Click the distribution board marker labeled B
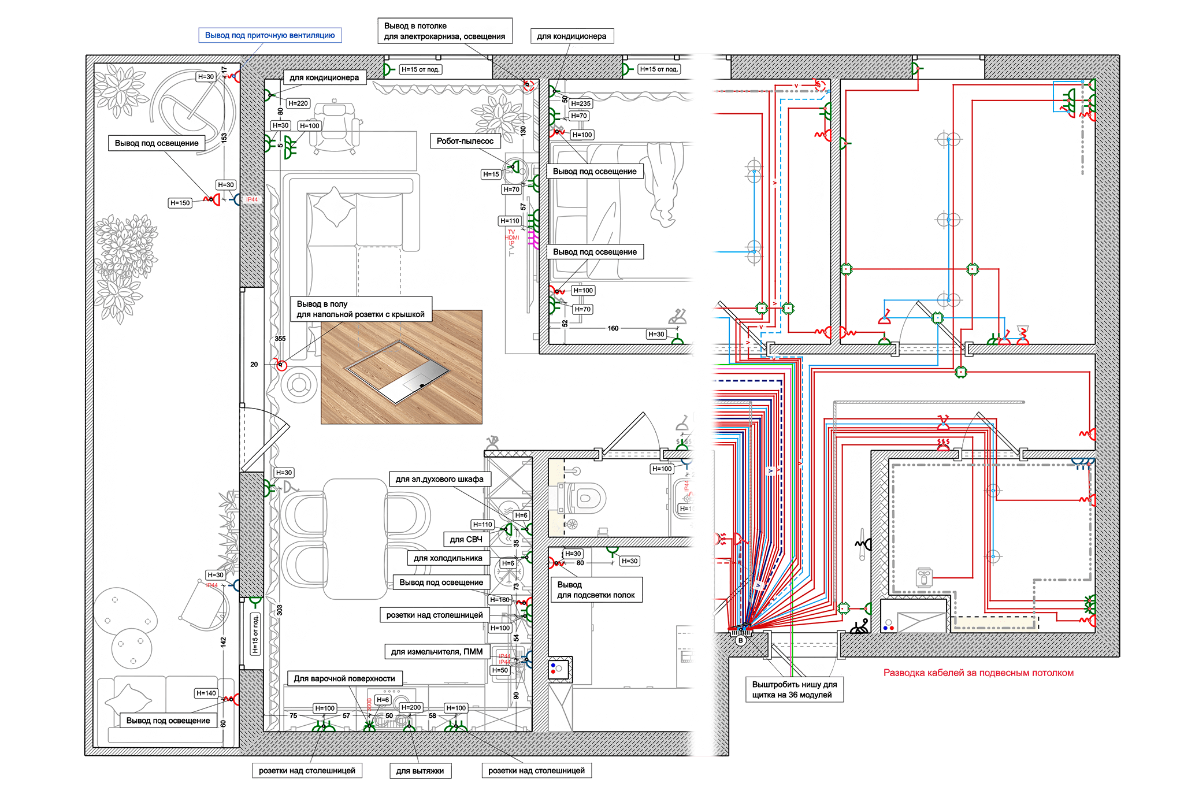The width and height of the screenshot is (1195, 809). point(740,640)
